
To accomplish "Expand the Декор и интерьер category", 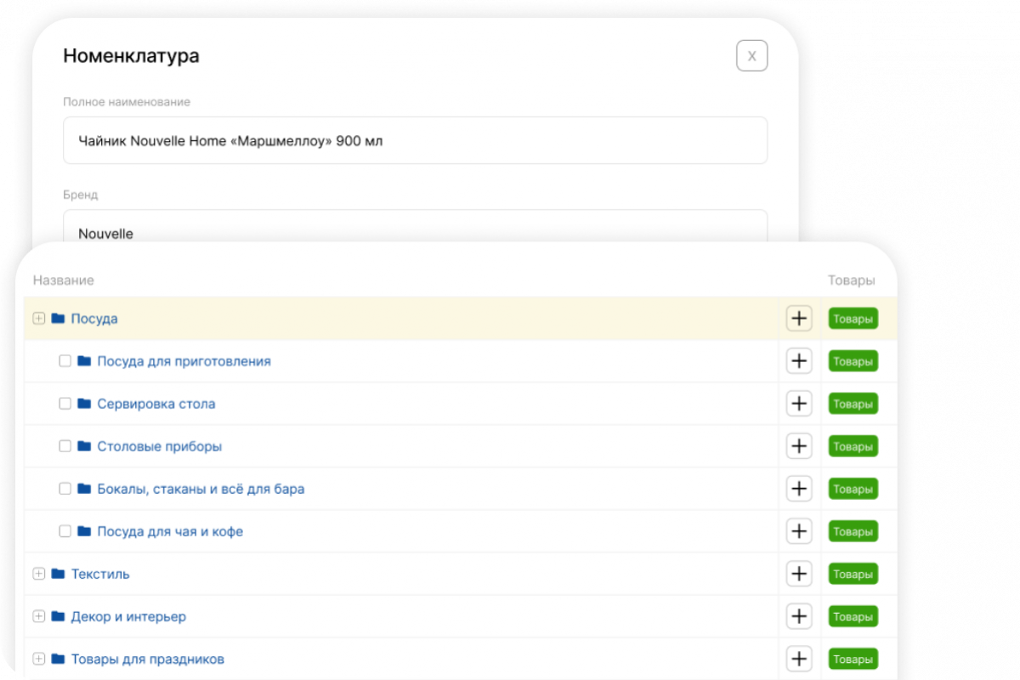I will click(38, 616).
